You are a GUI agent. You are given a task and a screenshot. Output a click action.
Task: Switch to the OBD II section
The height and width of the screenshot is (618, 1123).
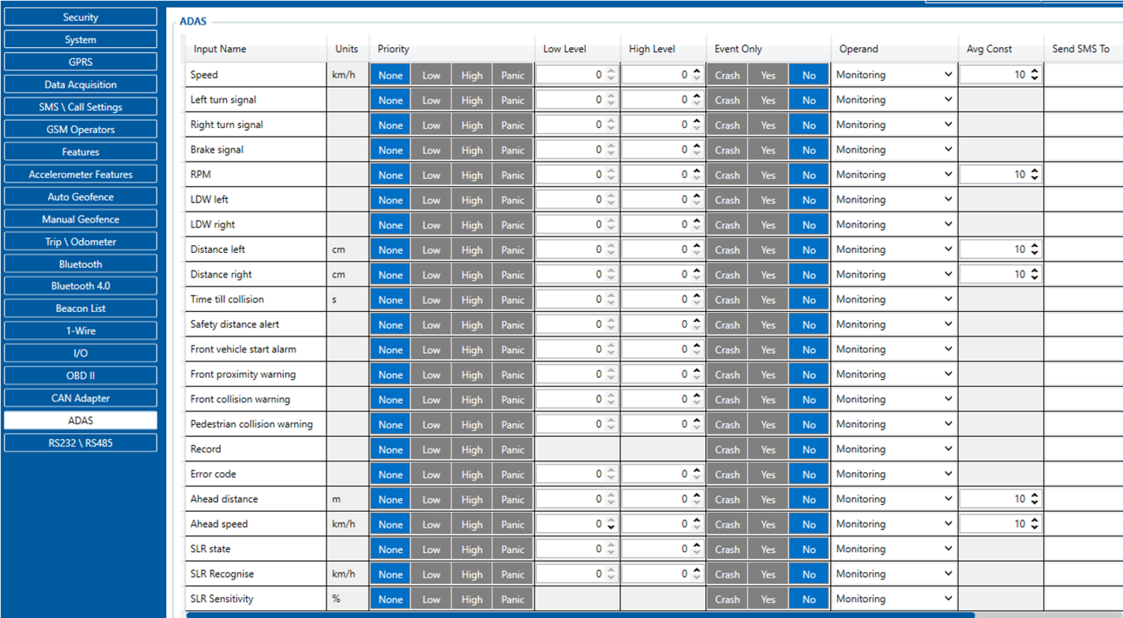coord(80,375)
